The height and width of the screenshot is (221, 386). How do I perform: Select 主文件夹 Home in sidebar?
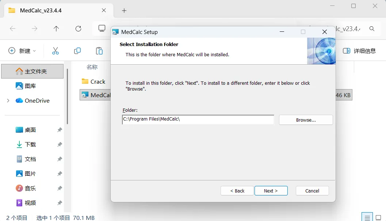(x=32, y=71)
